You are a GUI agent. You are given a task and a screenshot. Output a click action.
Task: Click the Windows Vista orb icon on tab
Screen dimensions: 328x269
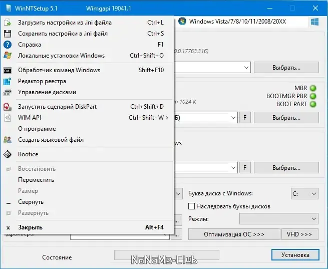click(x=182, y=22)
